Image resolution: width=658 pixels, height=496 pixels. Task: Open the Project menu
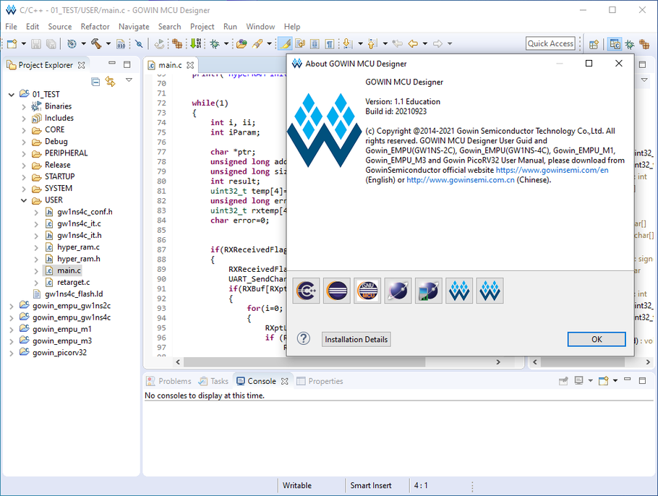click(x=202, y=27)
